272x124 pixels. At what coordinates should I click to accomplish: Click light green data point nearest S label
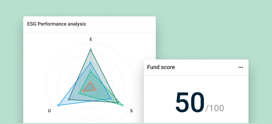point(122,105)
